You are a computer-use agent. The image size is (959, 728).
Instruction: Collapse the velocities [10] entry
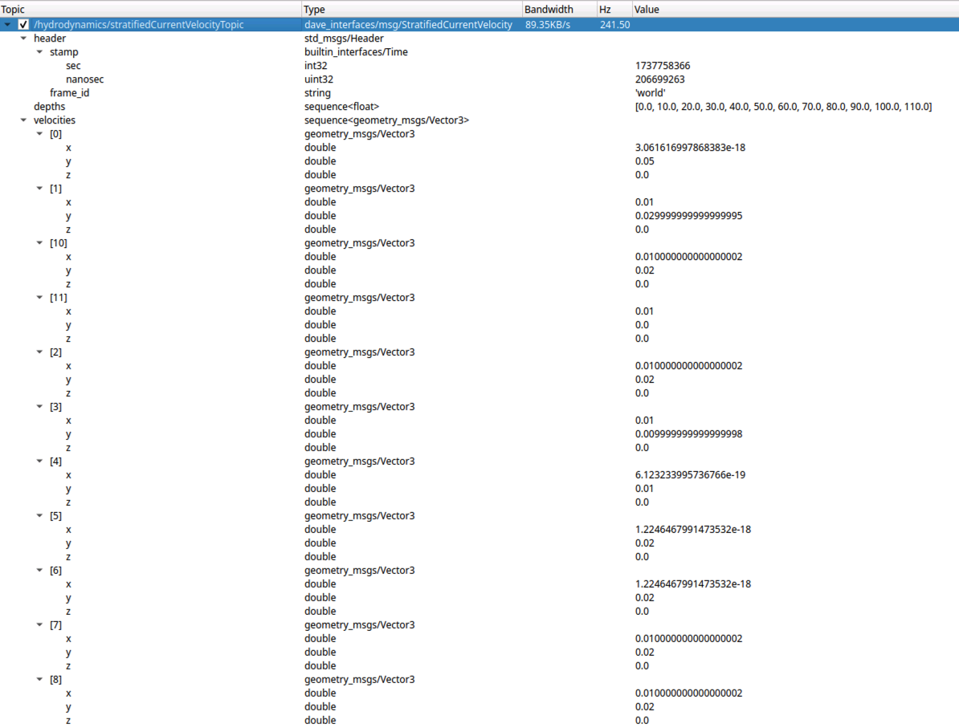tap(39, 242)
